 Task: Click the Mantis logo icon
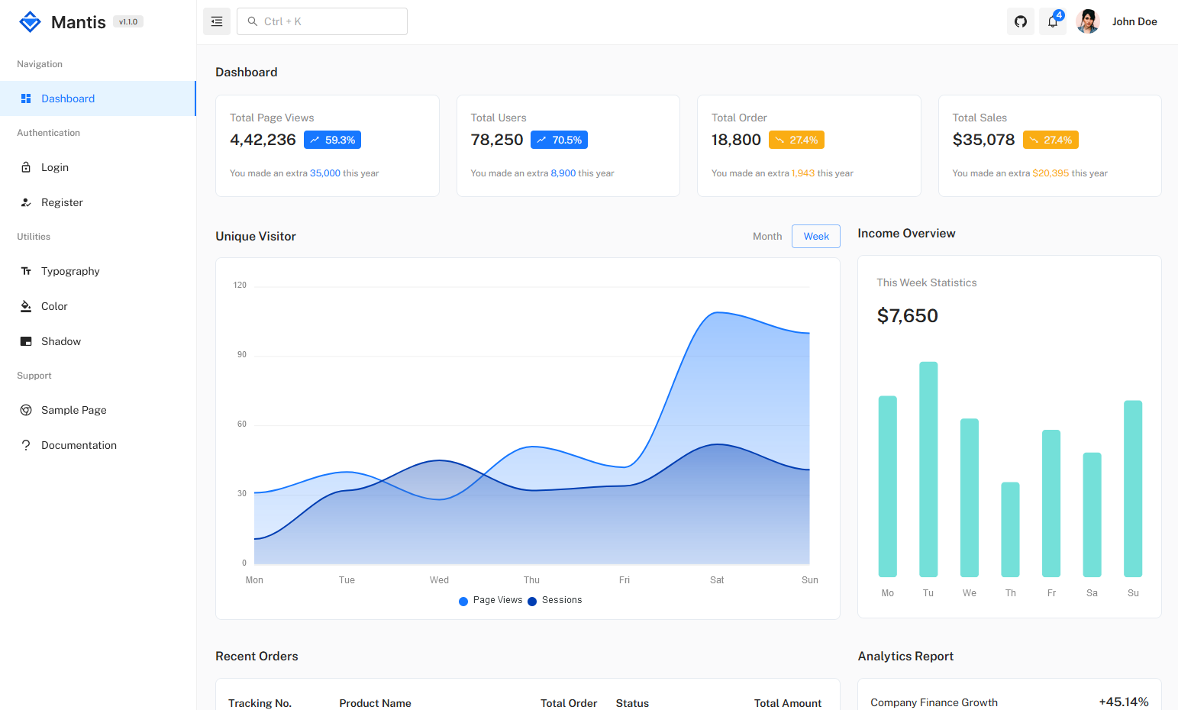click(30, 21)
